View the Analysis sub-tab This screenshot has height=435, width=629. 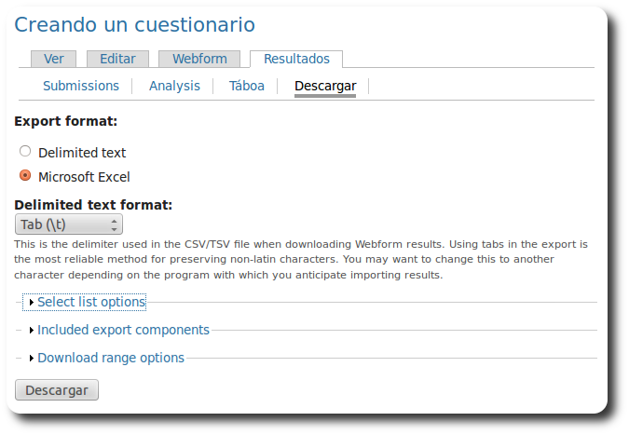[x=174, y=86]
